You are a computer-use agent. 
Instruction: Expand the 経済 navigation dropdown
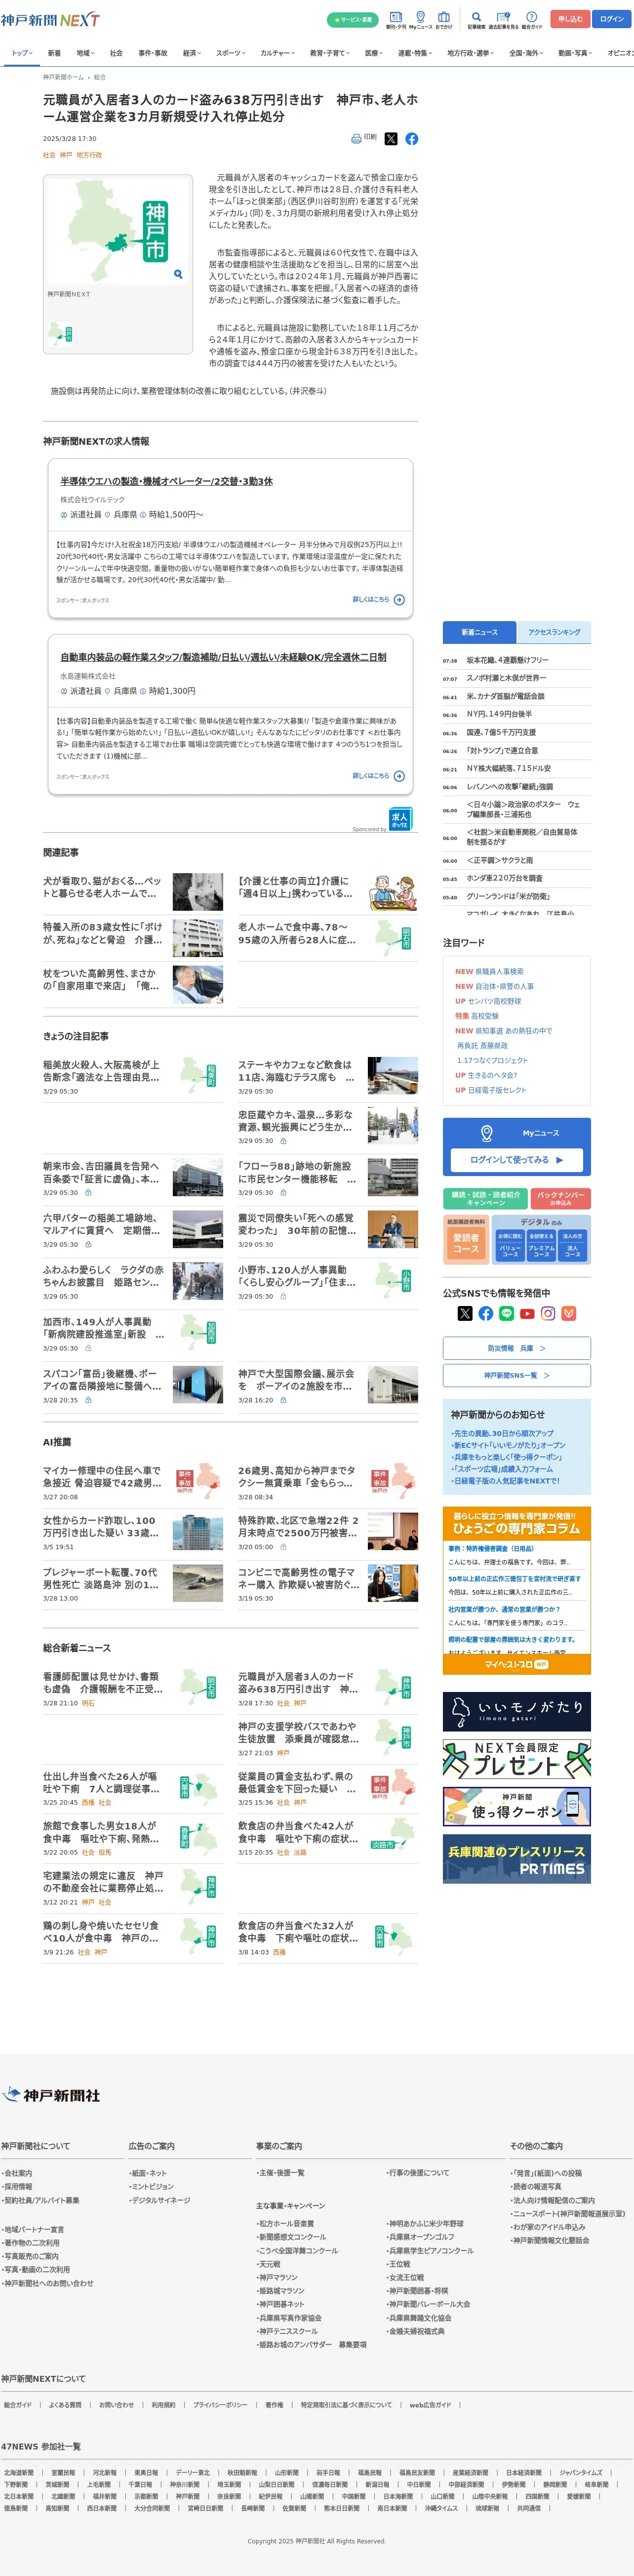pyautogui.click(x=192, y=53)
